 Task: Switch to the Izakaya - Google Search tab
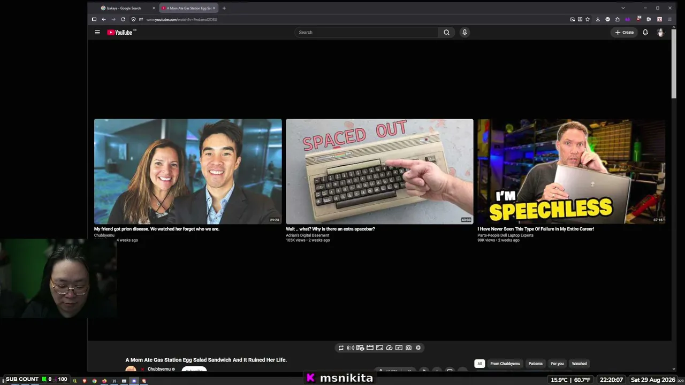click(127, 8)
